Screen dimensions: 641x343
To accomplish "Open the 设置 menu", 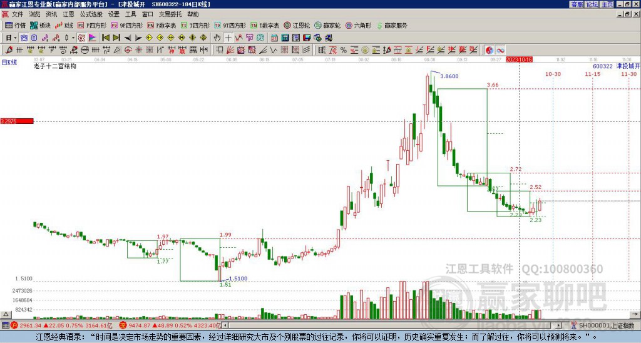I will coord(114,14).
